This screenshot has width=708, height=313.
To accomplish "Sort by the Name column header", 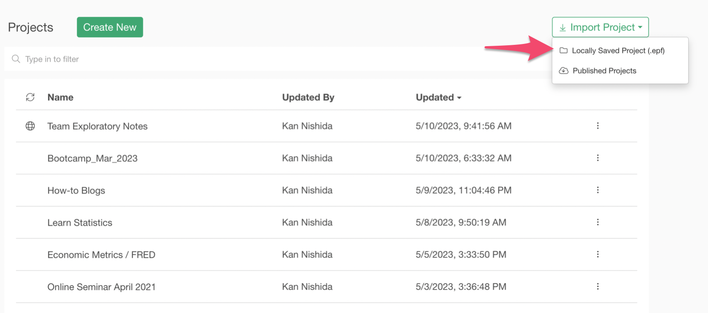I will pyautogui.click(x=60, y=97).
